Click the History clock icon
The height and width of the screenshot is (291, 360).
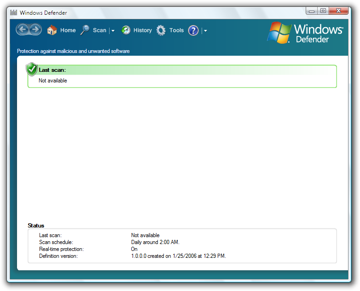pyautogui.click(x=126, y=30)
